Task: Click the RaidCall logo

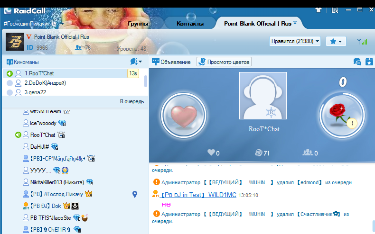Action: coord(25,11)
